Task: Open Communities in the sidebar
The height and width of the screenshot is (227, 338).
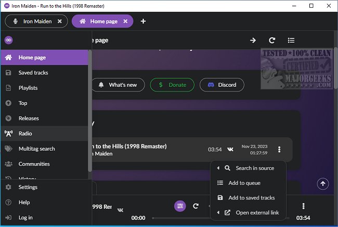Action: (x=44, y=164)
